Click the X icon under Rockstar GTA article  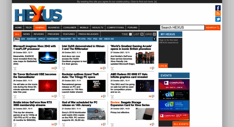click(64, 97)
